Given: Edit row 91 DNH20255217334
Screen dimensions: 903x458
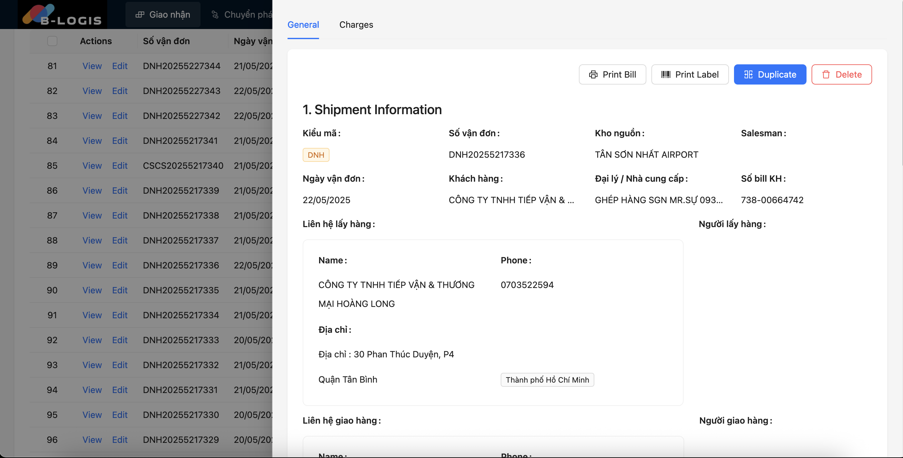Looking at the screenshot, I should [119, 315].
